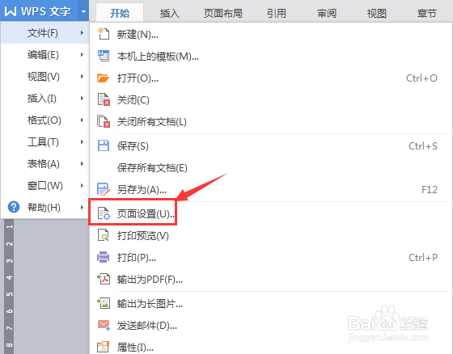The width and height of the screenshot is (453, 354).
Task: Expand the 编辑(E) submenu arrow
Action: [x=82, y=55]
